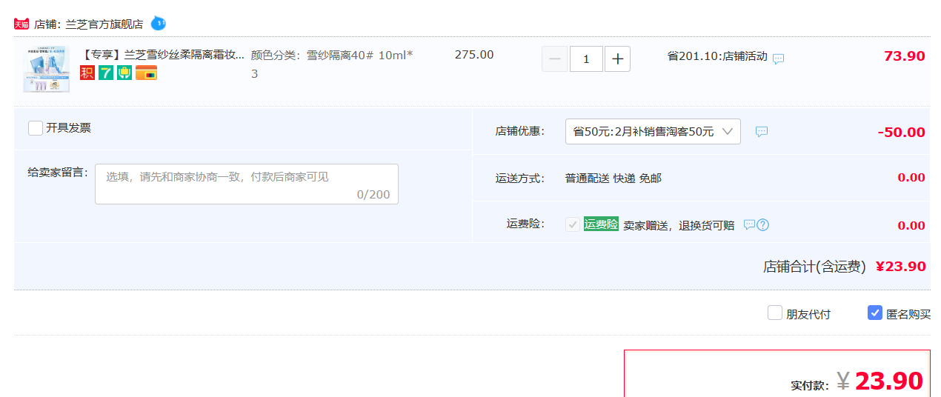This screenshot has width=941, height=397.
Task: Untick the 匿名购买 anonymous purchase checkbox
Action: (875, 313)
